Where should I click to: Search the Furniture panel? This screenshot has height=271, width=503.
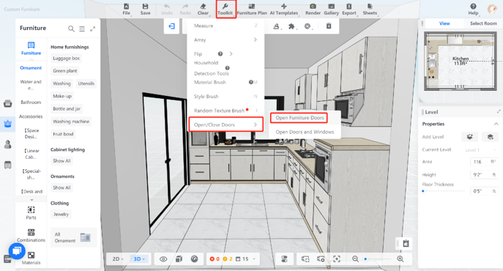71,29
